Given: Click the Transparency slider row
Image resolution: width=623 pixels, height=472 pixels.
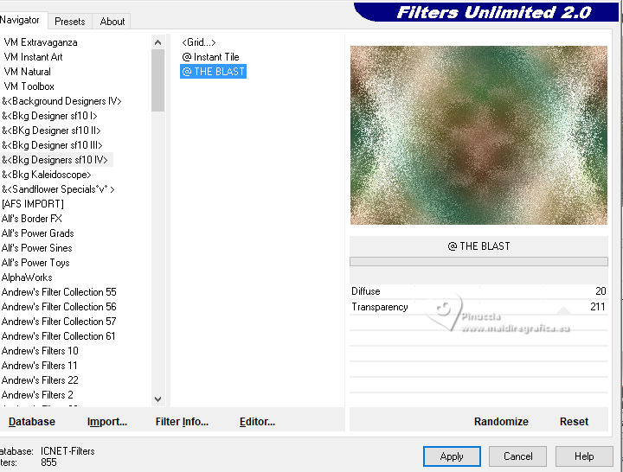Looking at the screenshot, I should (478, 307).
